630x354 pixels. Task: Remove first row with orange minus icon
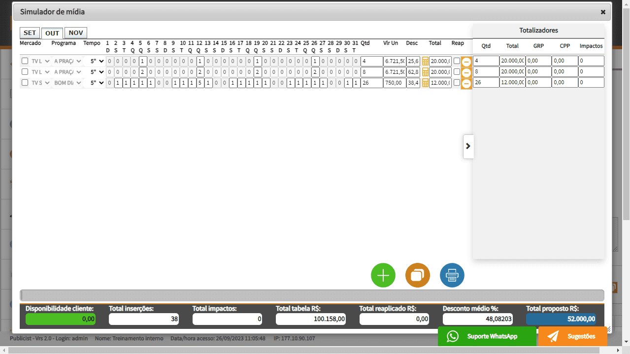click(x=466, y=62)
